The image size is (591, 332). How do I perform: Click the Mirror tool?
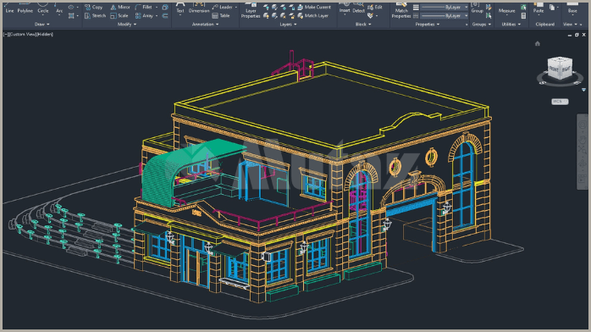120,7
